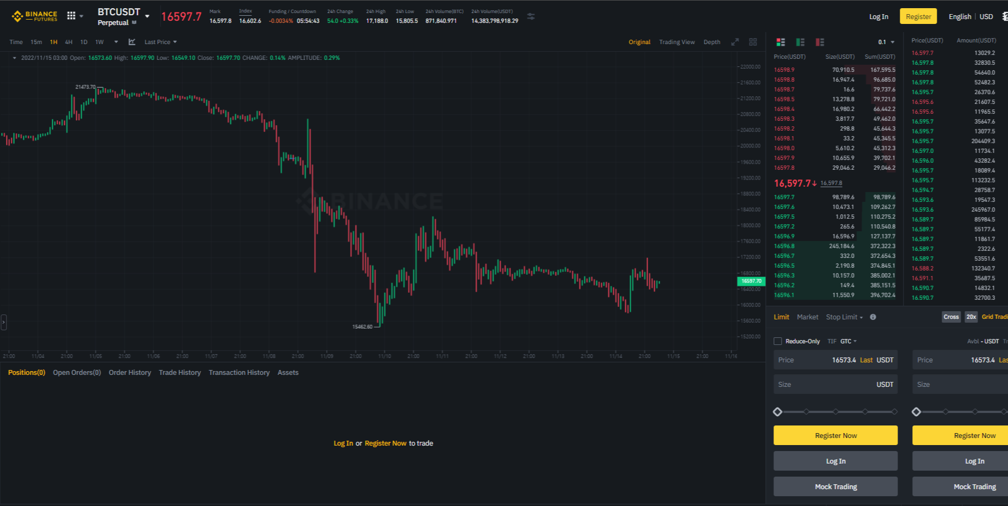This screenshot has width=1008, height=506.
Task: Set buy price to Last
Action: coord(866,360)
